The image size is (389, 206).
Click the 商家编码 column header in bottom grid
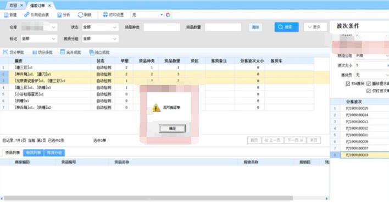[x=23, y=162]
